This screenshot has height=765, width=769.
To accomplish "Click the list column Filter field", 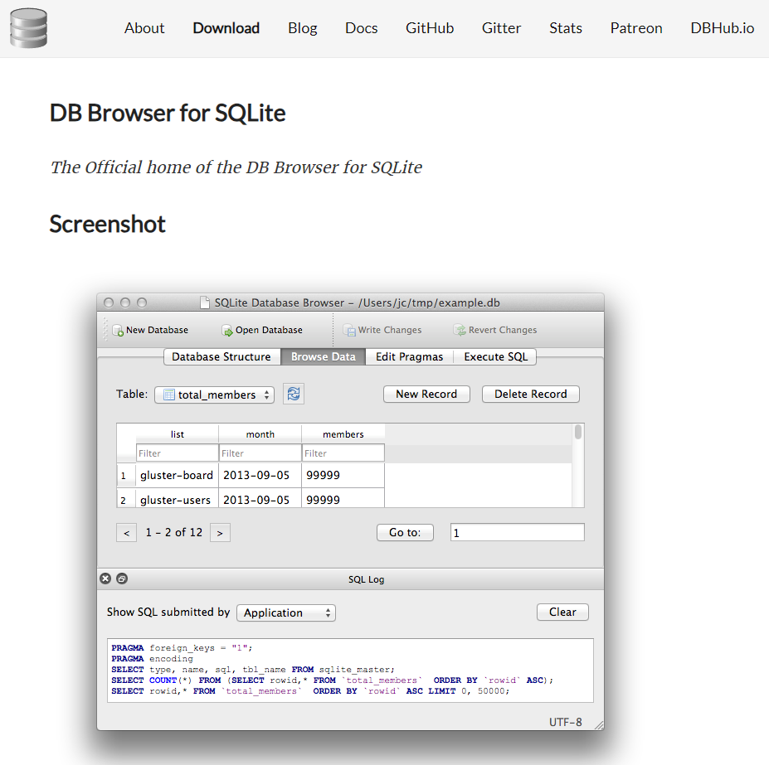I will (x=178, y=453).
